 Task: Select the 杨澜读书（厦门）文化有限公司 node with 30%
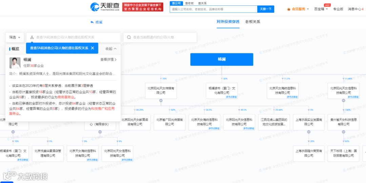pos(222,91)
